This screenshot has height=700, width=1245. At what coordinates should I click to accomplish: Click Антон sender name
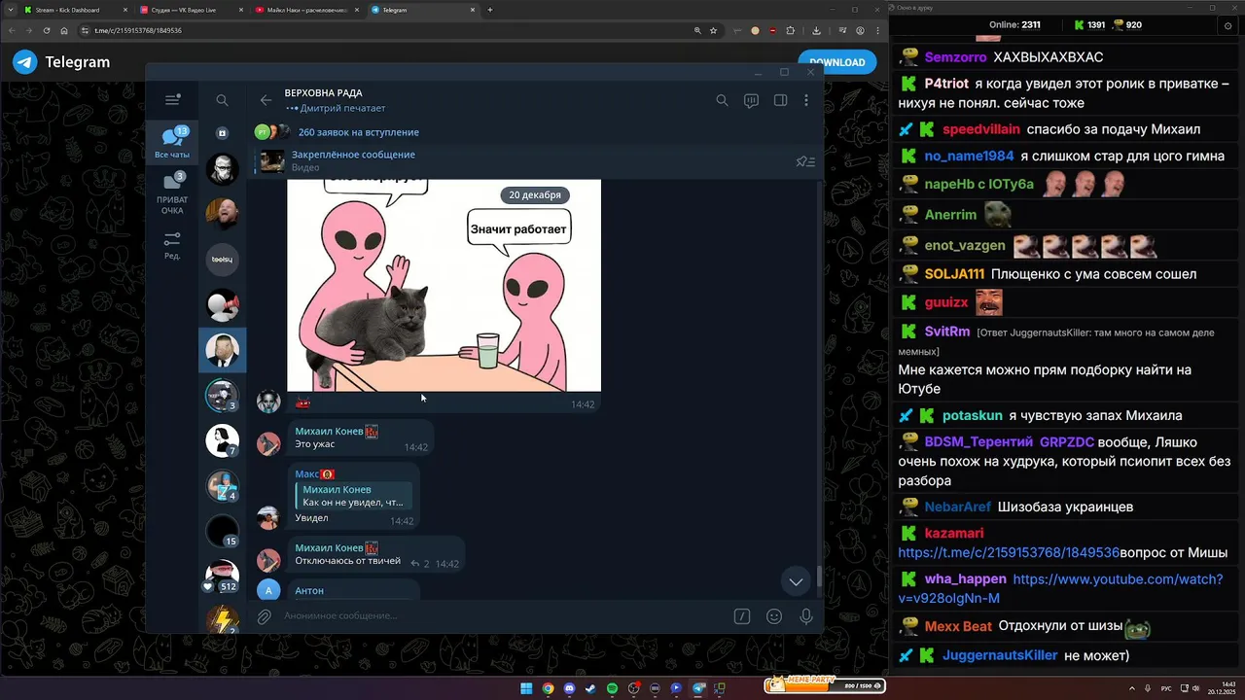(x=309, y=591)
